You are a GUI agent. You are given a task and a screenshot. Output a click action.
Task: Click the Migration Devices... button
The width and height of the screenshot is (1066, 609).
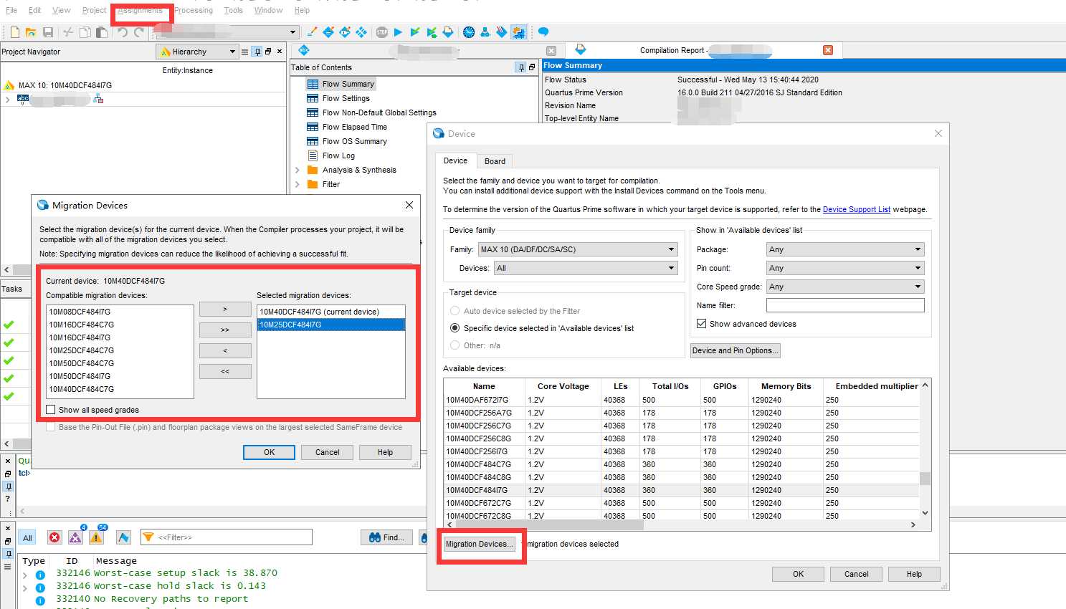[x=479, y=544]
